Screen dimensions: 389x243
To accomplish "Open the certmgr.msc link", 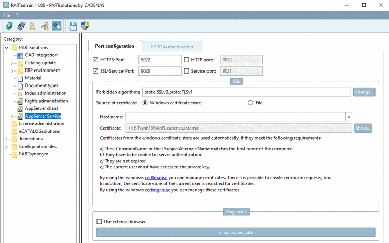I will [157, 190].
